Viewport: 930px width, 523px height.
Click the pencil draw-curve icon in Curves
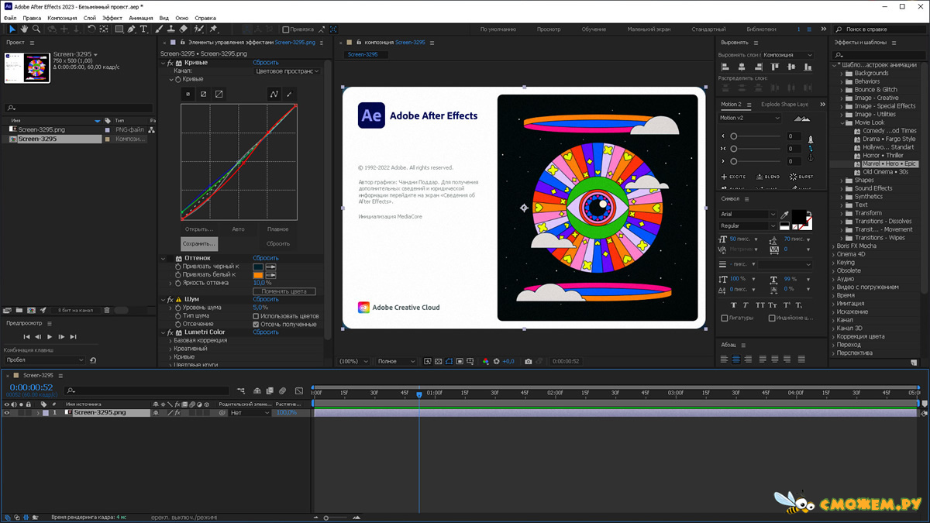tap(289, 94)
